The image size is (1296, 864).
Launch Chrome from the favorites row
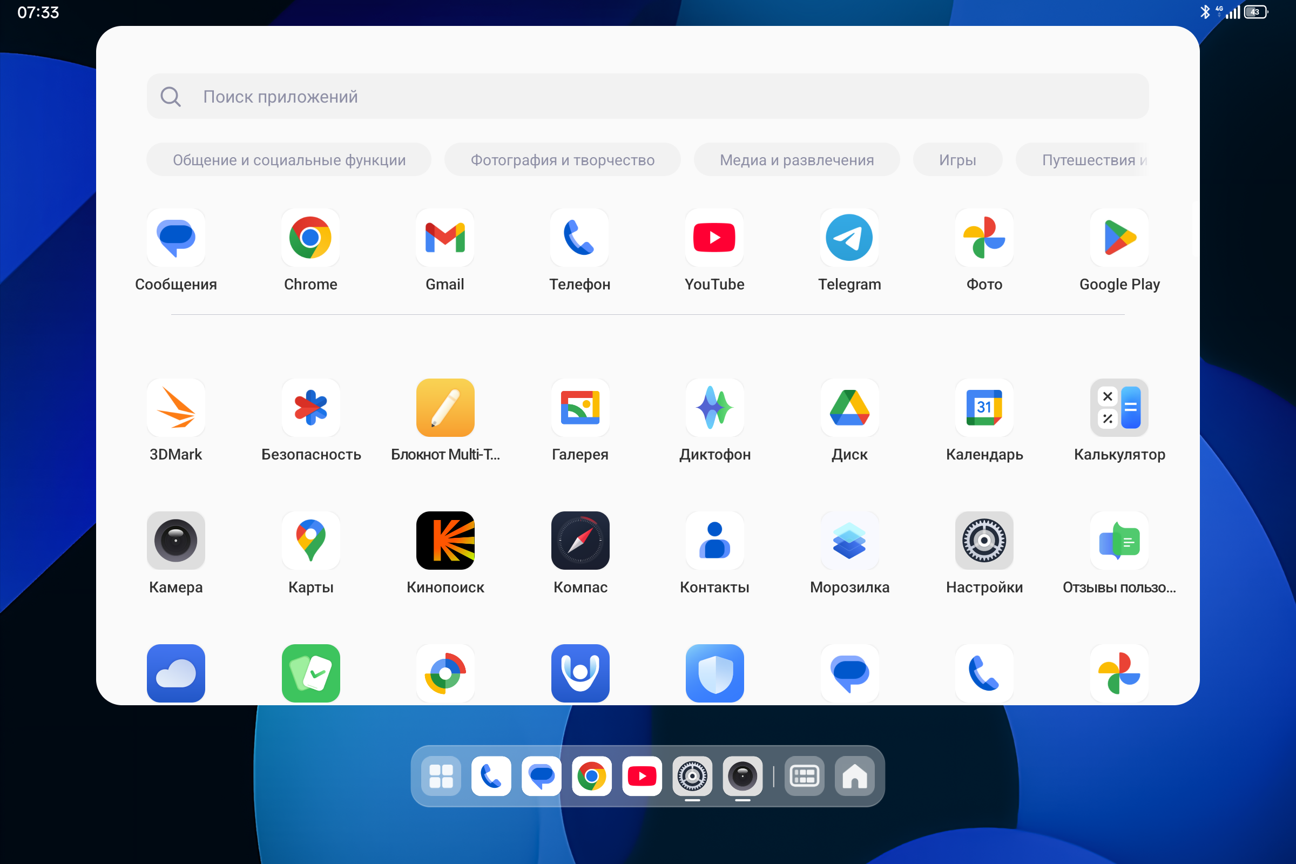310,238
